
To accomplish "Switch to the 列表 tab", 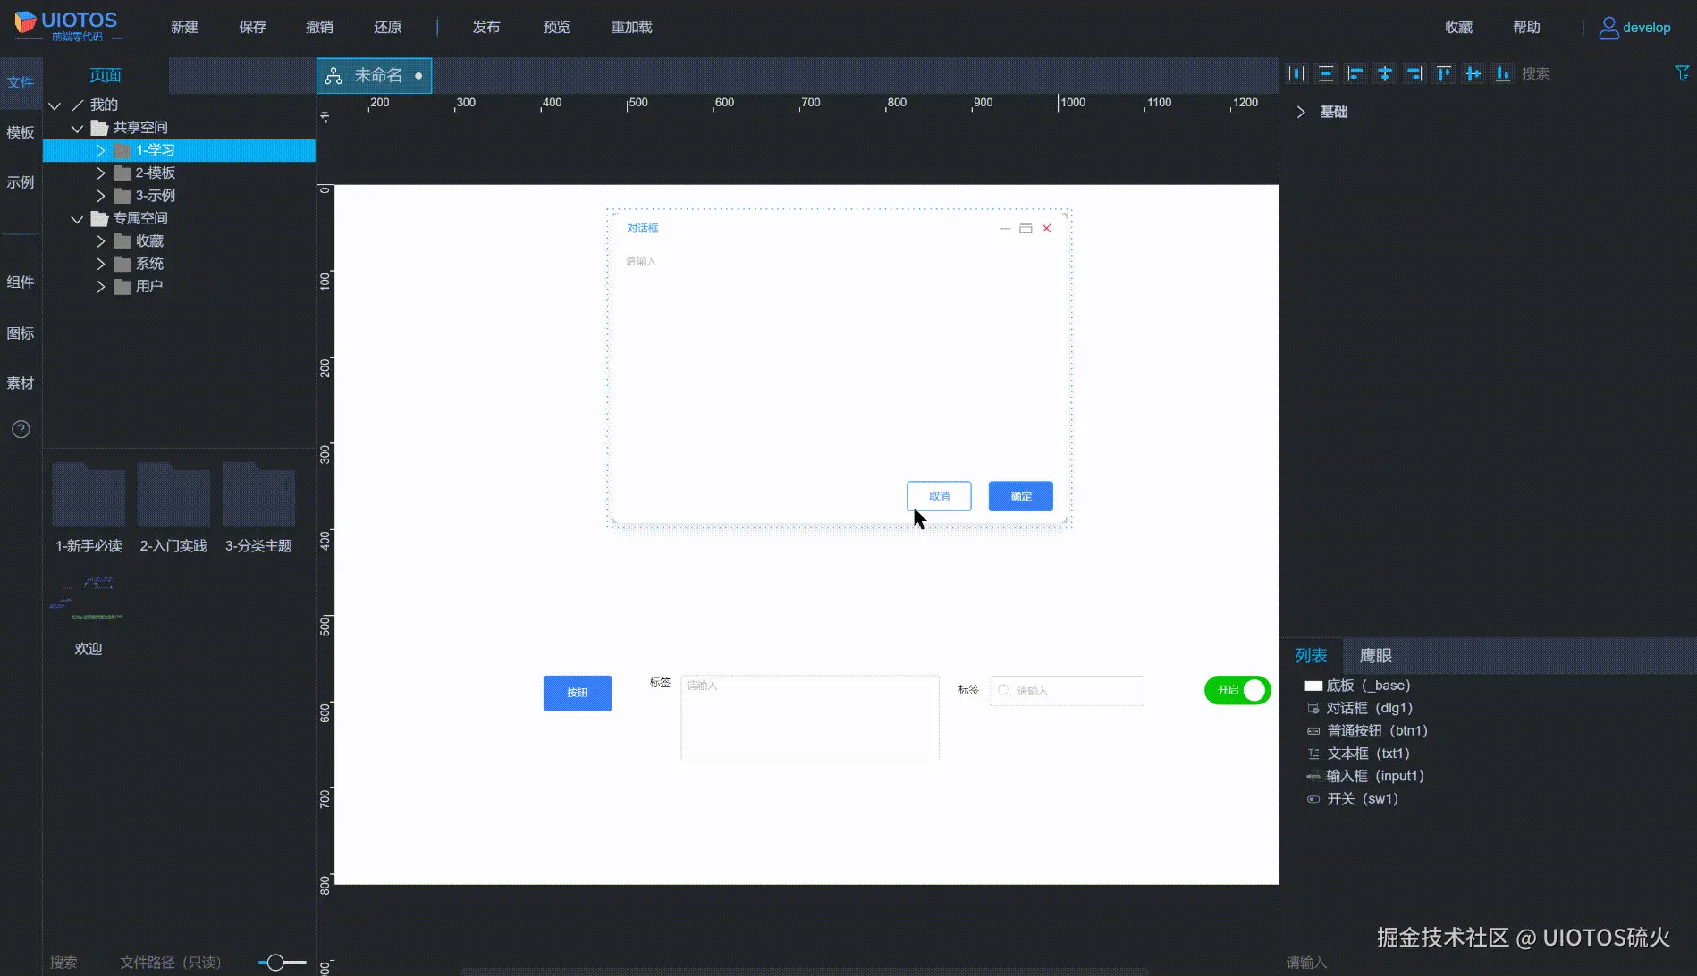I will (1311, 656).
